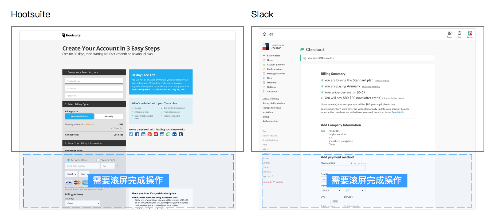Click the Email Address field
The image size is (495, 223).
(94, 81)
